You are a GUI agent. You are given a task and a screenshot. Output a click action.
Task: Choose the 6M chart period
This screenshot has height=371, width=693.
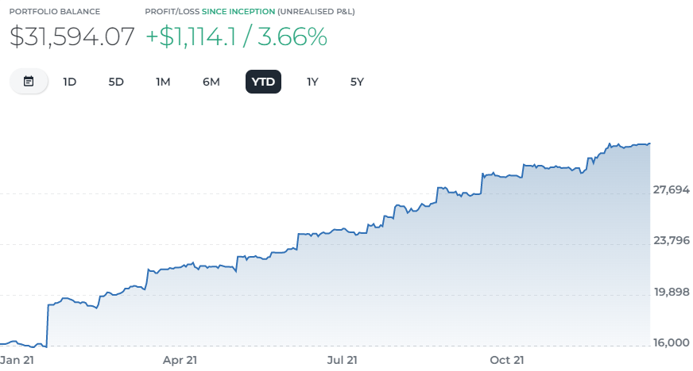211,82
